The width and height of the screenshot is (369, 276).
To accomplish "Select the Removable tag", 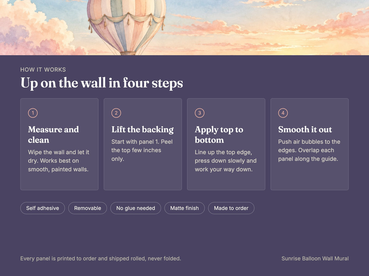I will coord(88,208).
